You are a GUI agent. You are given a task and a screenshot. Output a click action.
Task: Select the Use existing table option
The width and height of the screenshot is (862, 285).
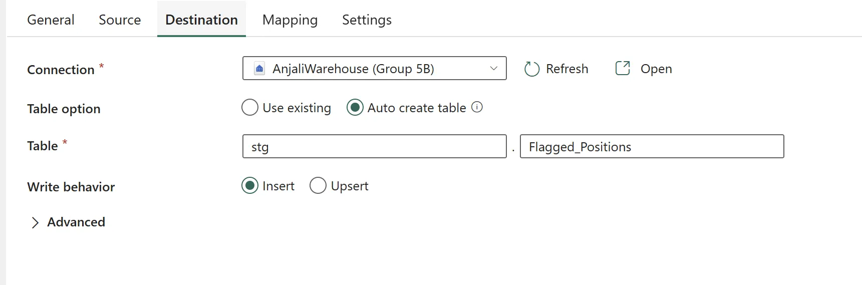(250, 108)
